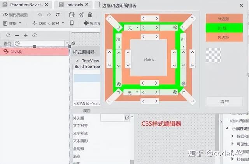Click the plus icon above the tree

(26, 35)
